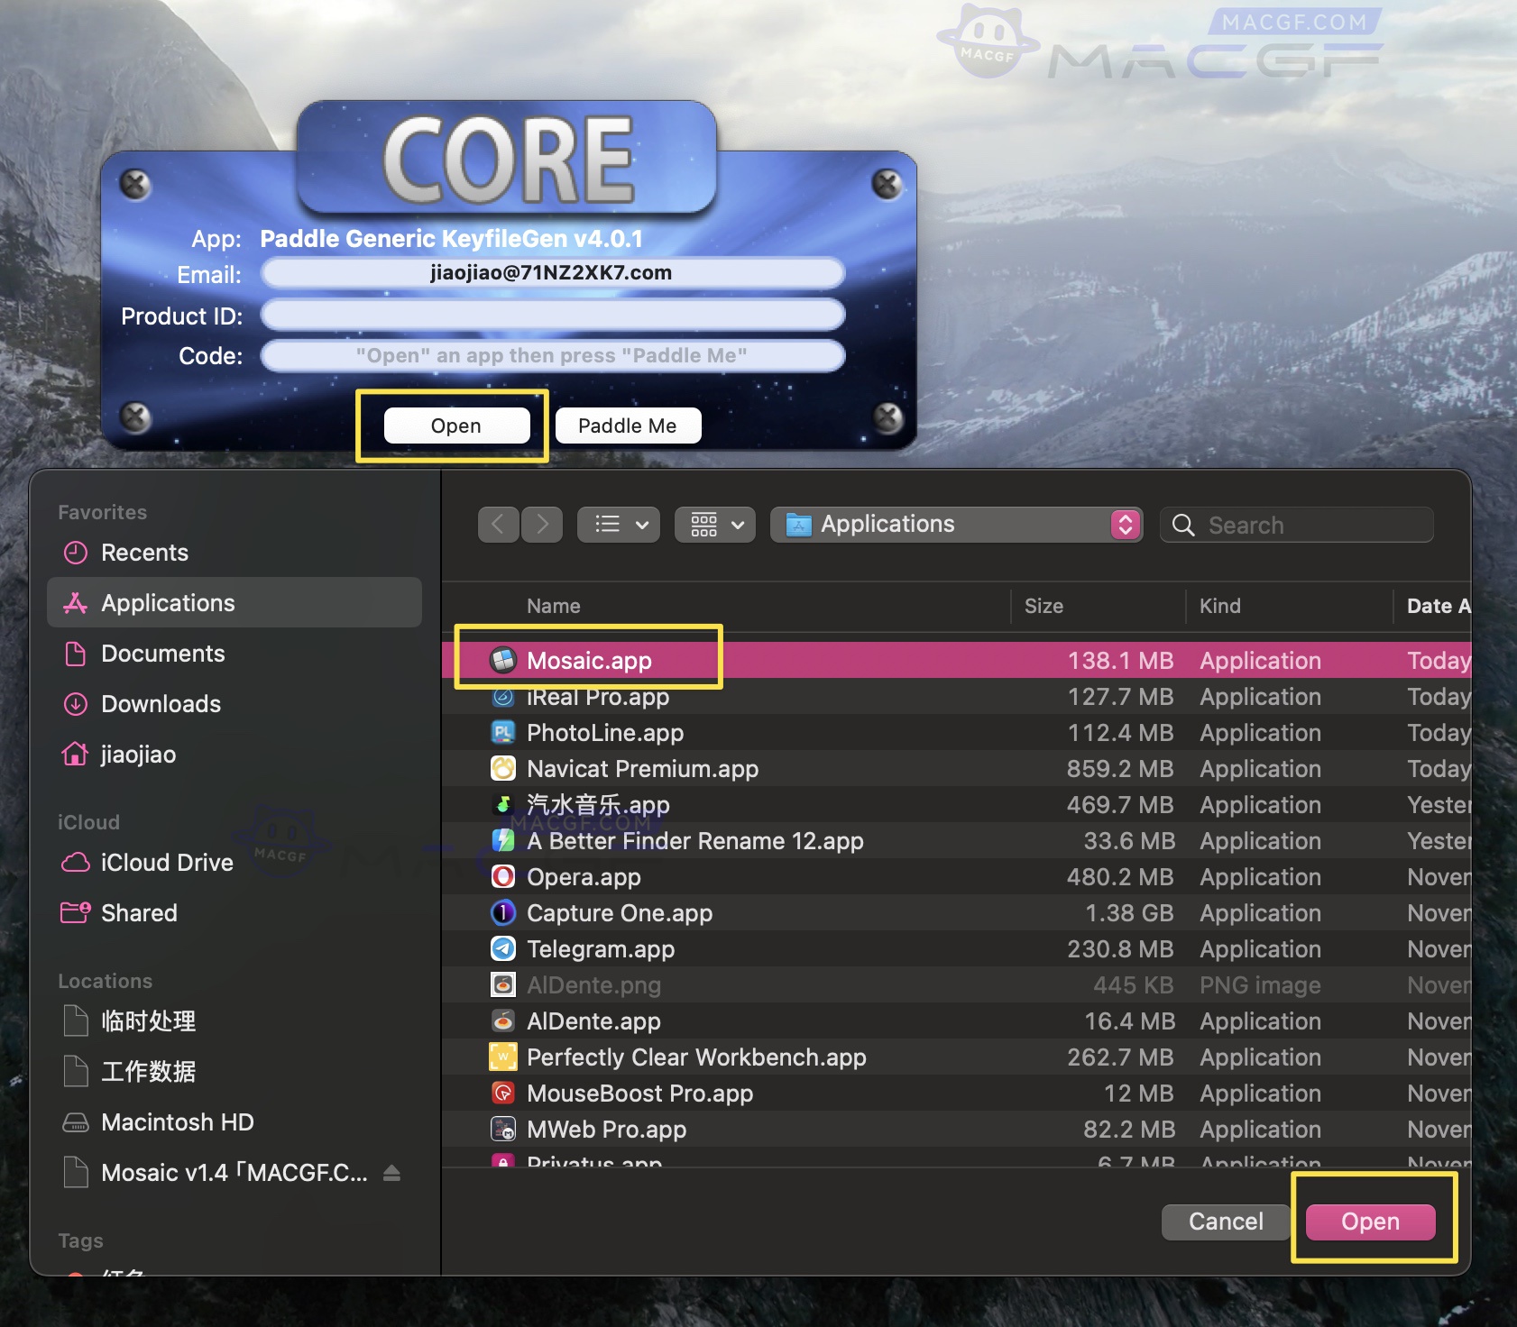Click the Opera.app icon

pyautogui.click(x=502, y=877)
